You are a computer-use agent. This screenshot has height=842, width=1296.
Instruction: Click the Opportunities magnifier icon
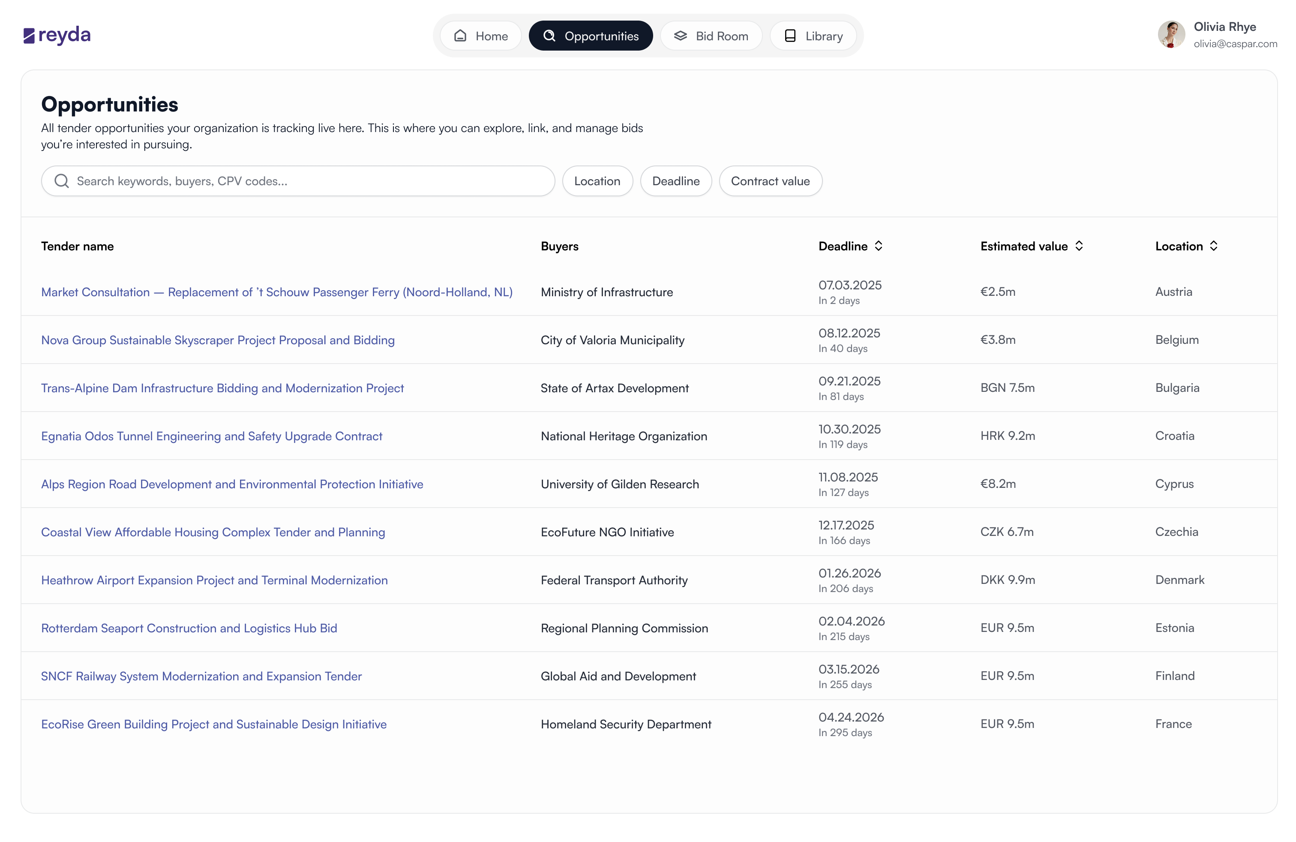(549, 36)
